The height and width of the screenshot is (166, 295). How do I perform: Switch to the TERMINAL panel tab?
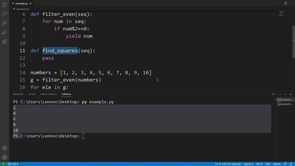[66, 94]
